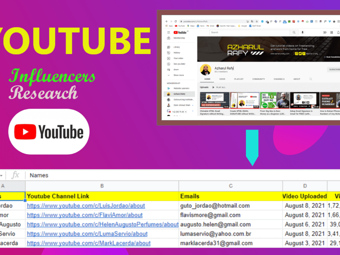Collapse the sidebar with the hamburger icon
Image resolution: width=340 pixels, height=255 pixels.
click(168, 33)
